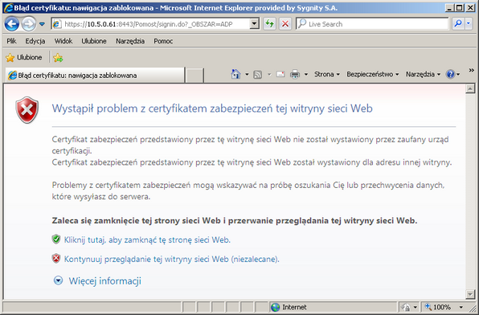Screen dimensions: 479x315
Task: Click inside the Live Search box
Action: [x=372, y=24]
